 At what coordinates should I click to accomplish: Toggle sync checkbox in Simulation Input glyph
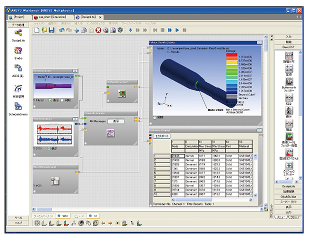tap(62, 100)
